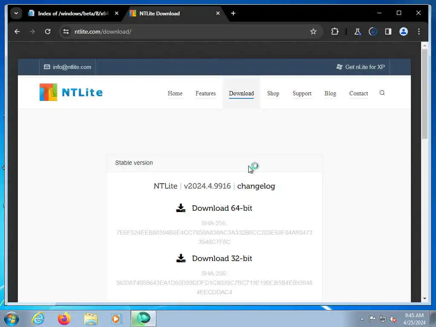
Task: Open Action Center flag tray icon
Action: click(x=372, y=319)
